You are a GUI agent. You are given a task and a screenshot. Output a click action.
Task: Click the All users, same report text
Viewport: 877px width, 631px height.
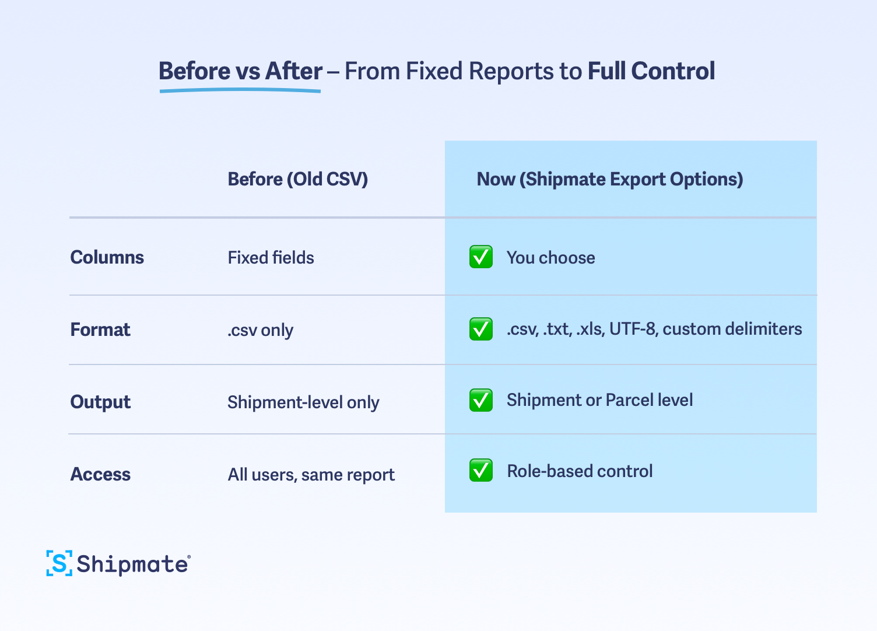[x=311, y=475]
